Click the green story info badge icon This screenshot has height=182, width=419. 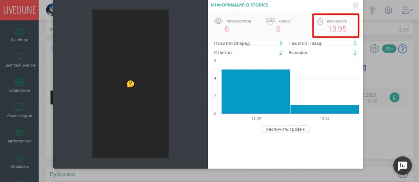tap(394, 97)
